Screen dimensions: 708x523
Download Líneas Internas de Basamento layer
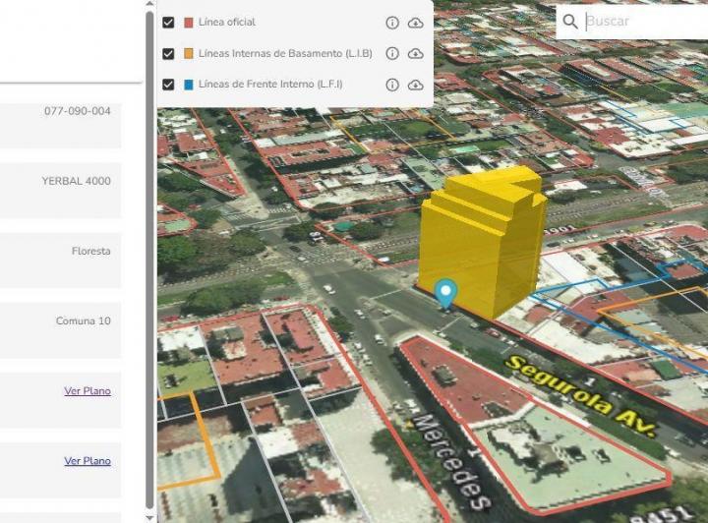tap(415, 54)
